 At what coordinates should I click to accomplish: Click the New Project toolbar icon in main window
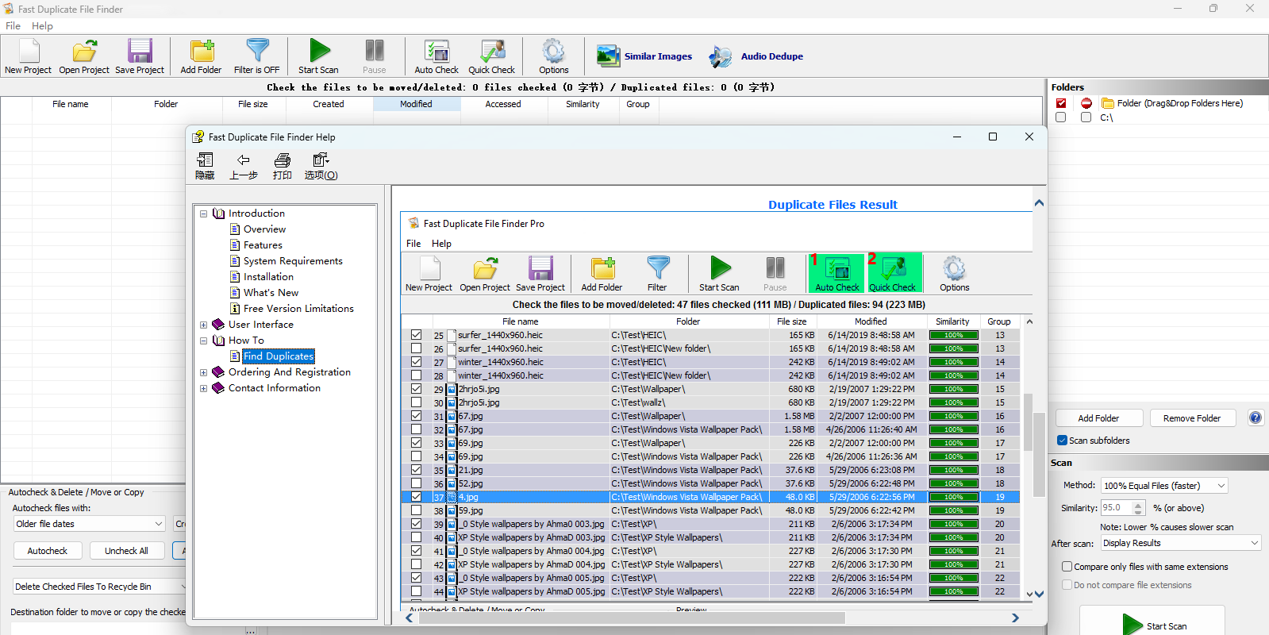(28, 51)
